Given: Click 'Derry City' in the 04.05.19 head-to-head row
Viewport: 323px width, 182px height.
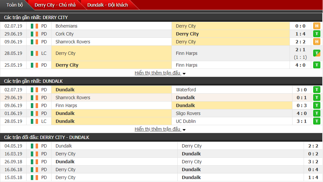Looking at the screenshot, I should coord(192,146).
